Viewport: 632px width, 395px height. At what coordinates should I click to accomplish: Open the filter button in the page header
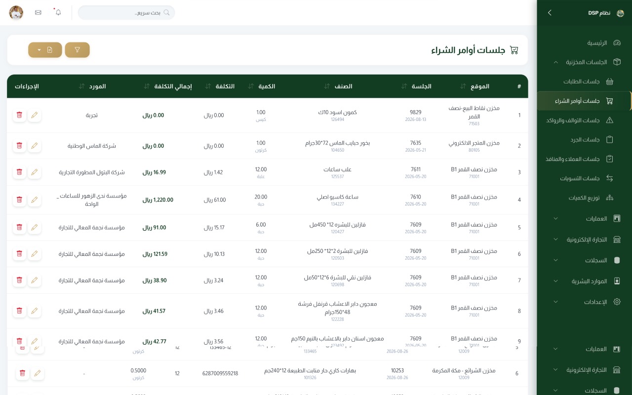tap(77, 50)
